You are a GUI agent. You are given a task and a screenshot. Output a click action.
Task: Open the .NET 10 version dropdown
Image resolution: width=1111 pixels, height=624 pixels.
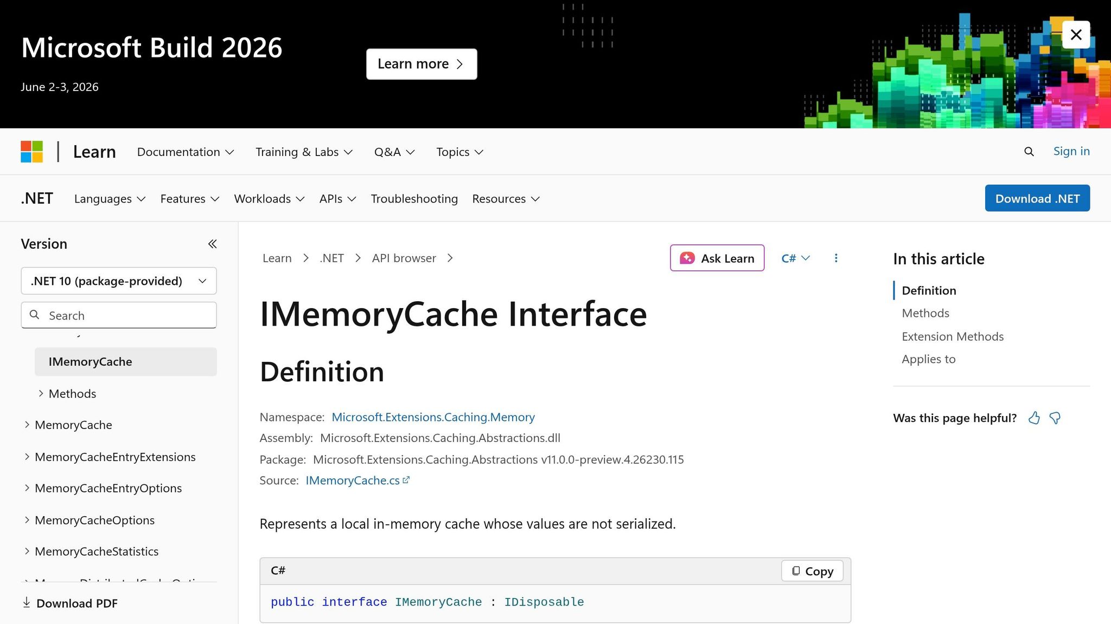click(119, 281)
